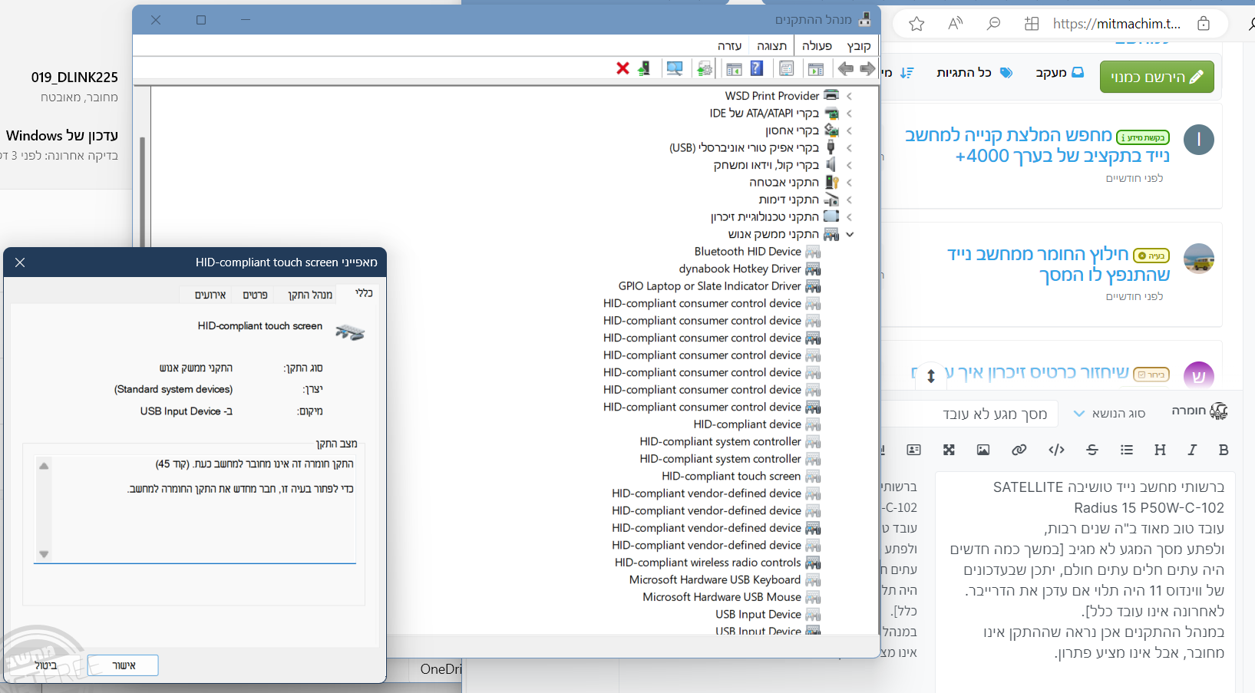Click the כל התגיות all tags filter
Image resolution: width=1255 pixels, height=693 pixels.
974,72
